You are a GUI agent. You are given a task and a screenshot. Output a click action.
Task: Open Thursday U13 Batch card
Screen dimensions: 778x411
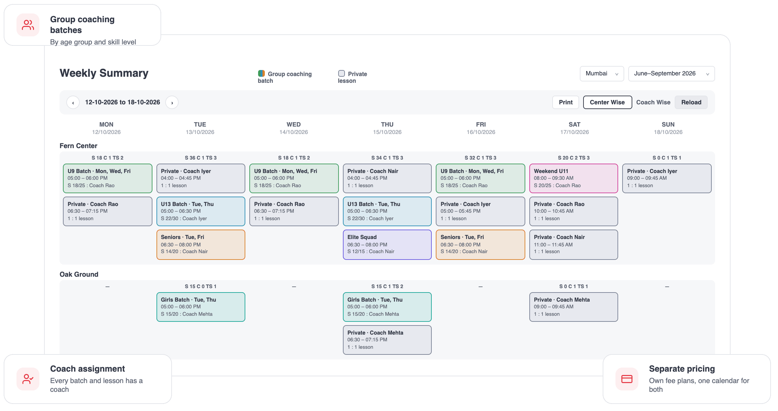click(387, 211)
